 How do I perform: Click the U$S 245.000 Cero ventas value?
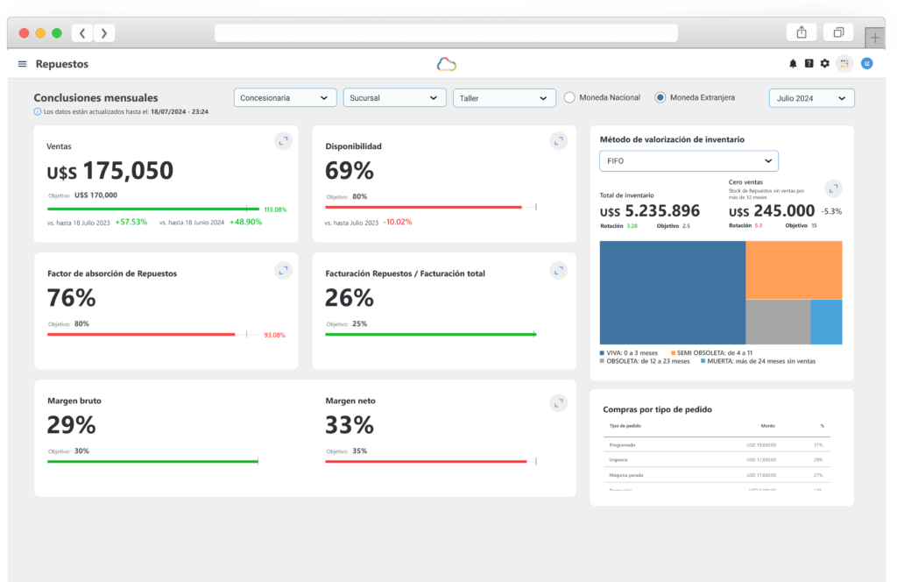pyautogui.click(x=772, y=211)
